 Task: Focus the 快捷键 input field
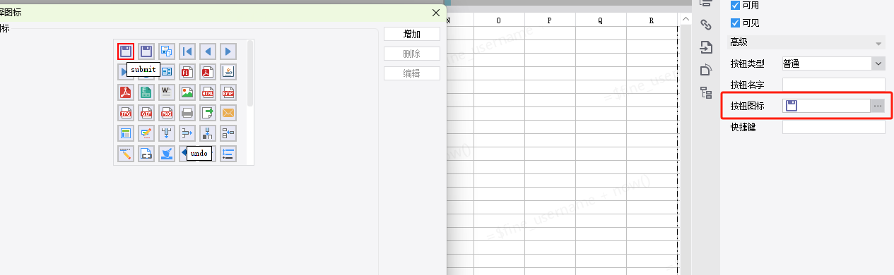coord(833,127)
